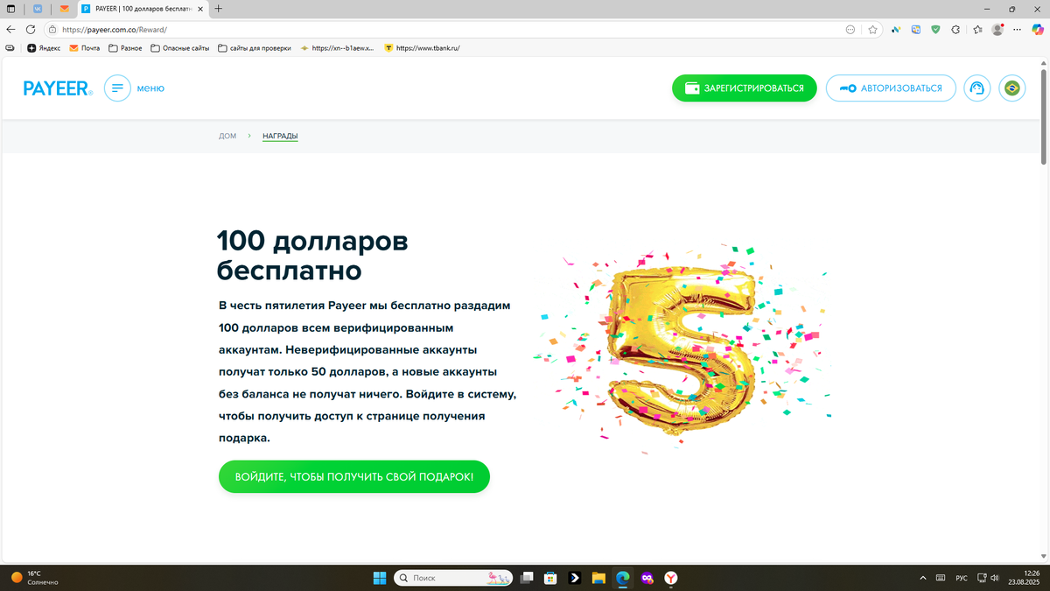
Task: Open the green shield ad-blocker extension
Action: point(935,29)
